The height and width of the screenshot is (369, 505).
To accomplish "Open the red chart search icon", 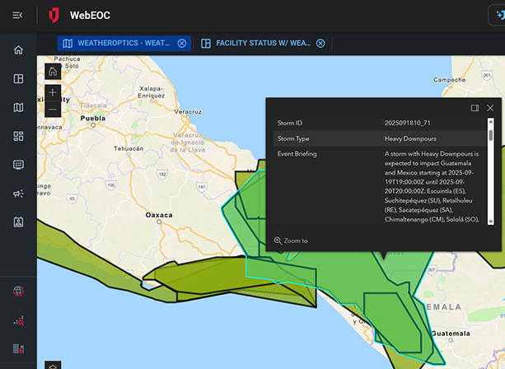I will point(18,320).
